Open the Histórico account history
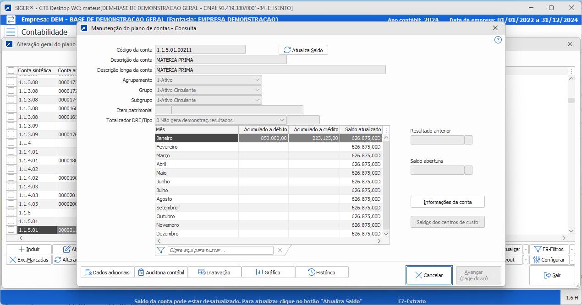Viewport: 582px width, 305px height. pos(322,272)
